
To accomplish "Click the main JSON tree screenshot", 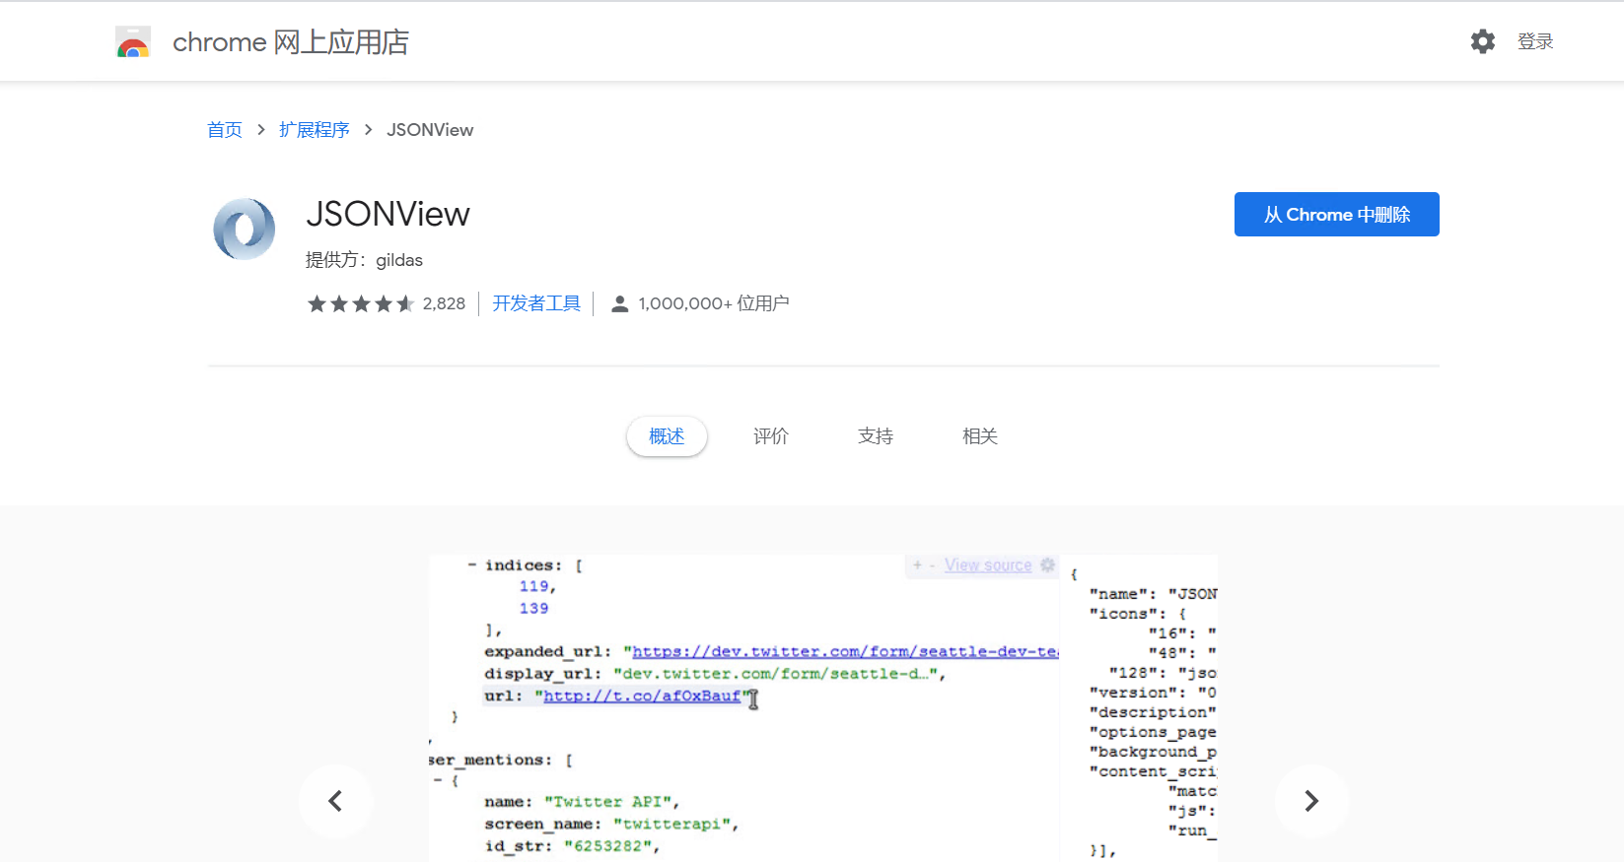I will click(x=743, y=707).
